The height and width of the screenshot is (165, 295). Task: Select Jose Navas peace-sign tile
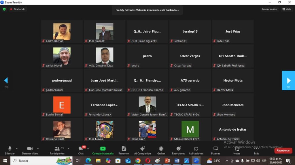[x=105, y=129]
